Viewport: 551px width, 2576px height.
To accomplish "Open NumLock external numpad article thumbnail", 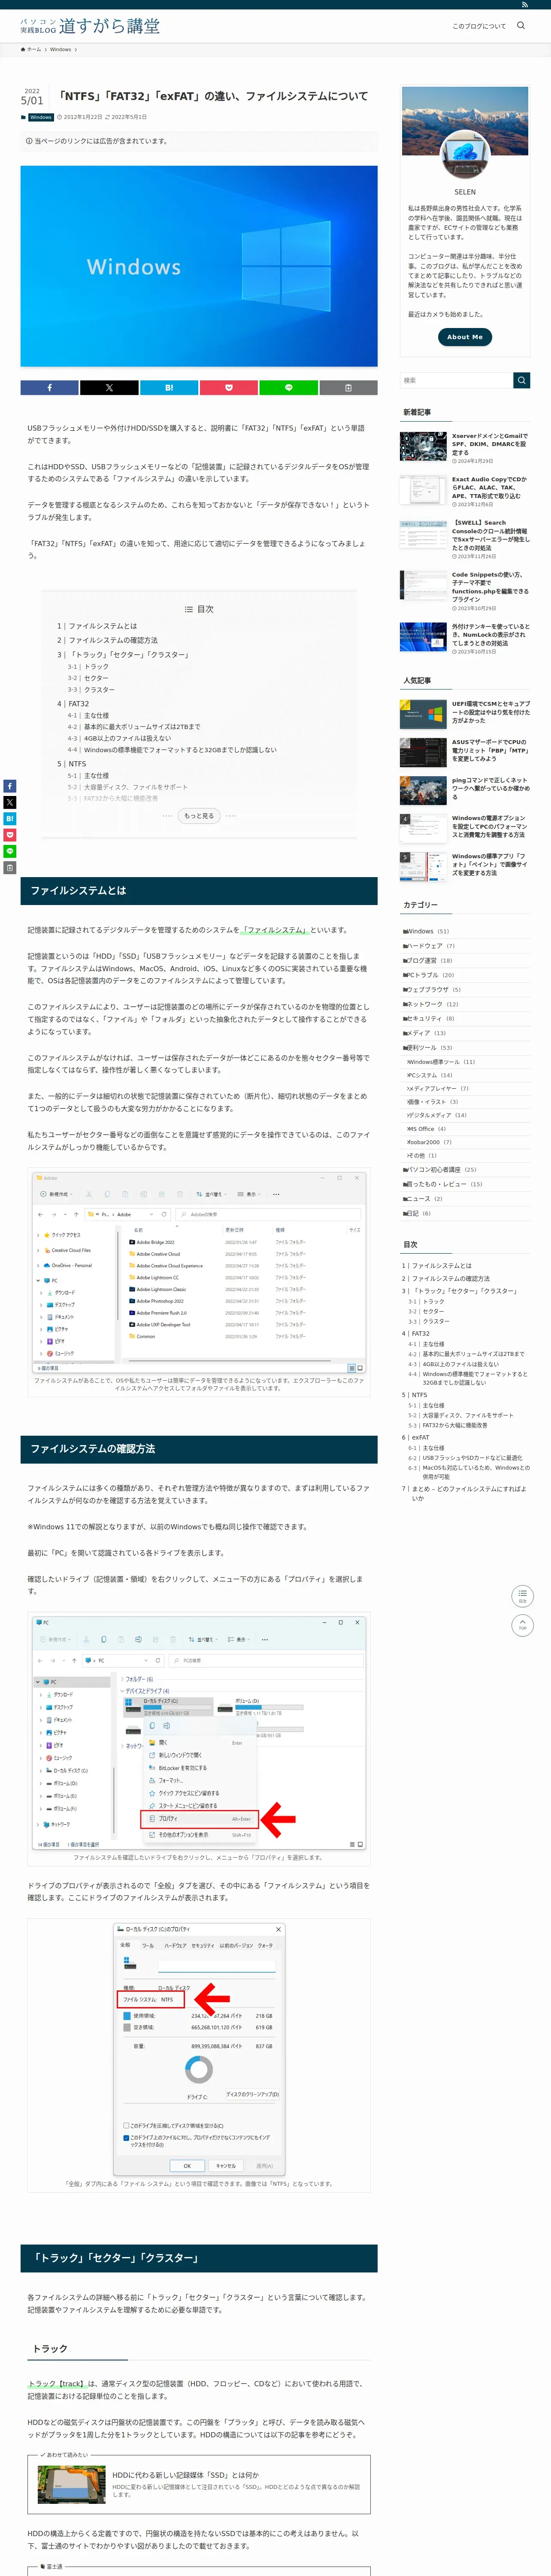I will pyautogui.click(x=423, y=637).
